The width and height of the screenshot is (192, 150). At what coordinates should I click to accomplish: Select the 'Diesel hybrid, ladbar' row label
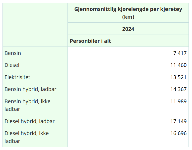[x=30, y=121]
